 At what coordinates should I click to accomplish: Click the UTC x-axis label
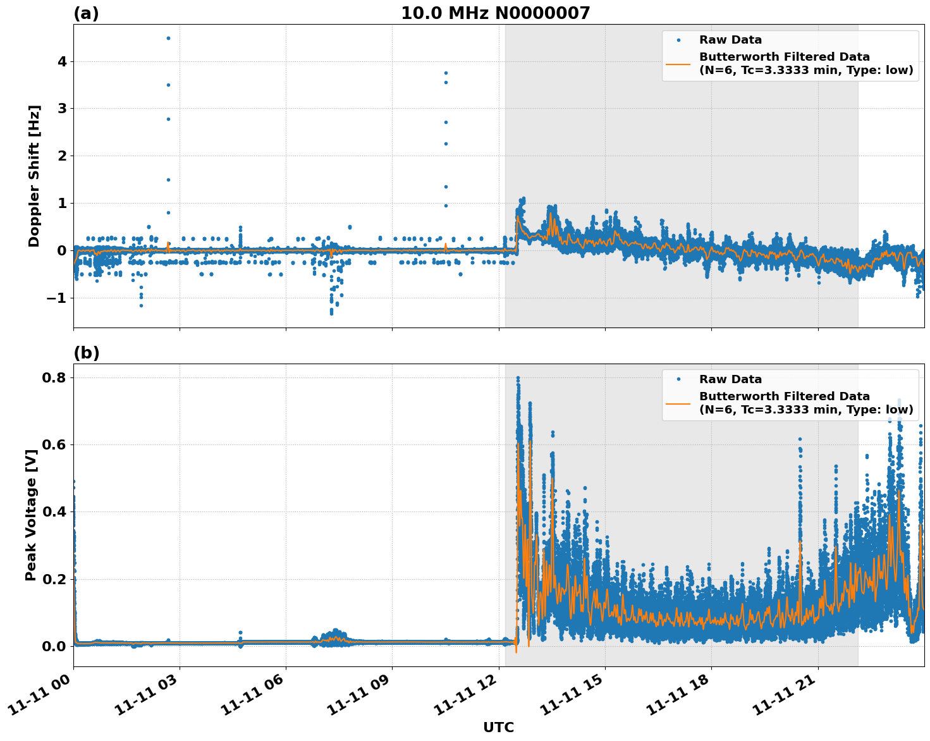click(x=498, y=728)
